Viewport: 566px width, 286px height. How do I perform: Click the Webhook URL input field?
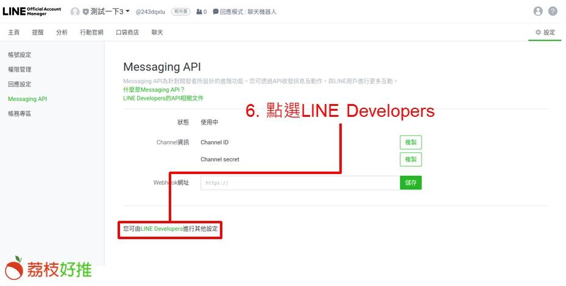pos(300,183)
